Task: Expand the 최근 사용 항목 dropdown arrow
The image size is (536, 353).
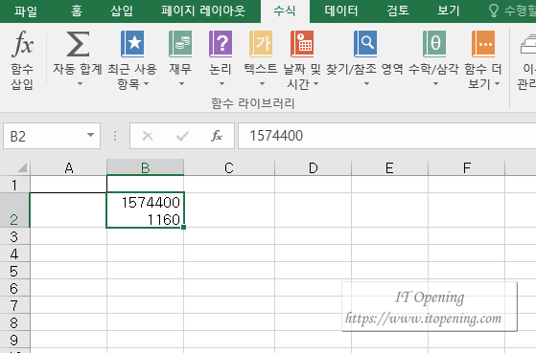Action: pyautogui.click(x=147, y=83)
